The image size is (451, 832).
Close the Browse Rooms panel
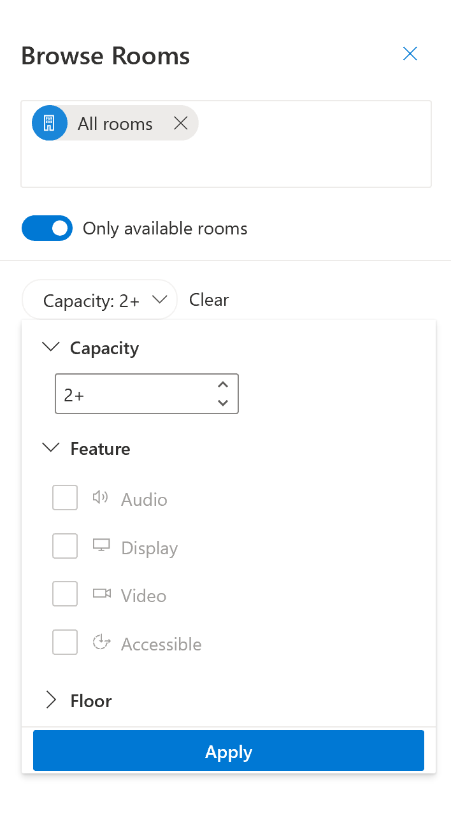click(410, 54)
